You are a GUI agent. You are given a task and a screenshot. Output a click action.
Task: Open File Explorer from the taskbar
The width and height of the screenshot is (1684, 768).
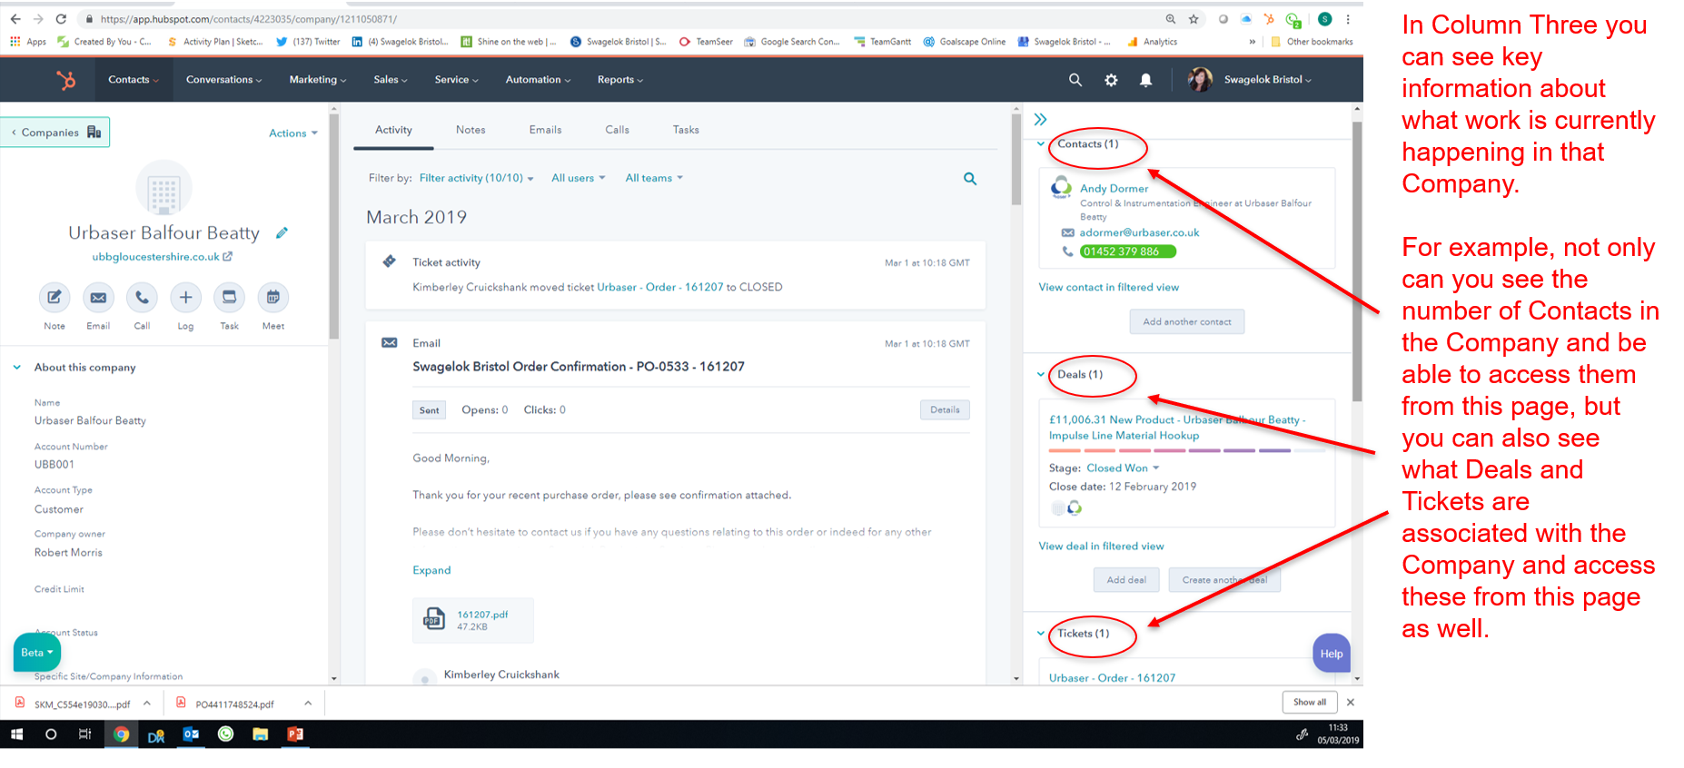pos(261,734)
